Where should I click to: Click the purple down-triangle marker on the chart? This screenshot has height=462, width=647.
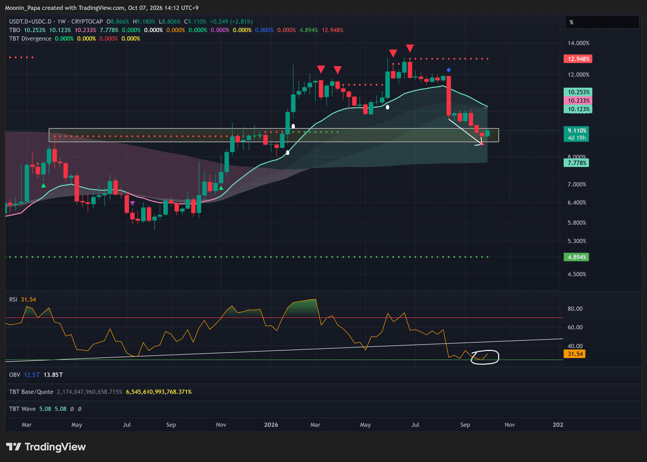[x=133, y=203]
